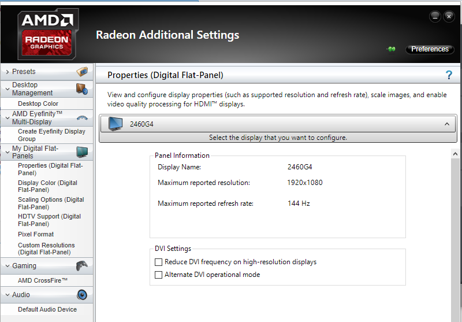The width and height of the screenshot is (462, 322).
Task: Click the 144 Hz refresh rate value
Action: click(x=299, y=203)
